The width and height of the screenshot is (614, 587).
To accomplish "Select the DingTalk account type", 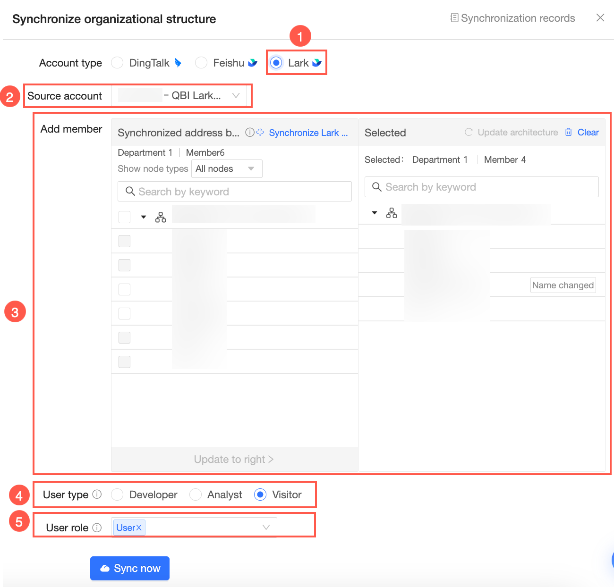I will (x=117, y=63).
